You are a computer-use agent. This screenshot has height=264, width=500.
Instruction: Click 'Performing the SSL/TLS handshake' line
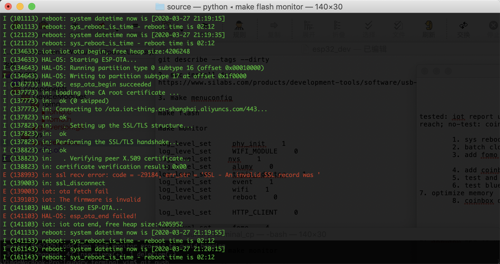pos(91,142)
